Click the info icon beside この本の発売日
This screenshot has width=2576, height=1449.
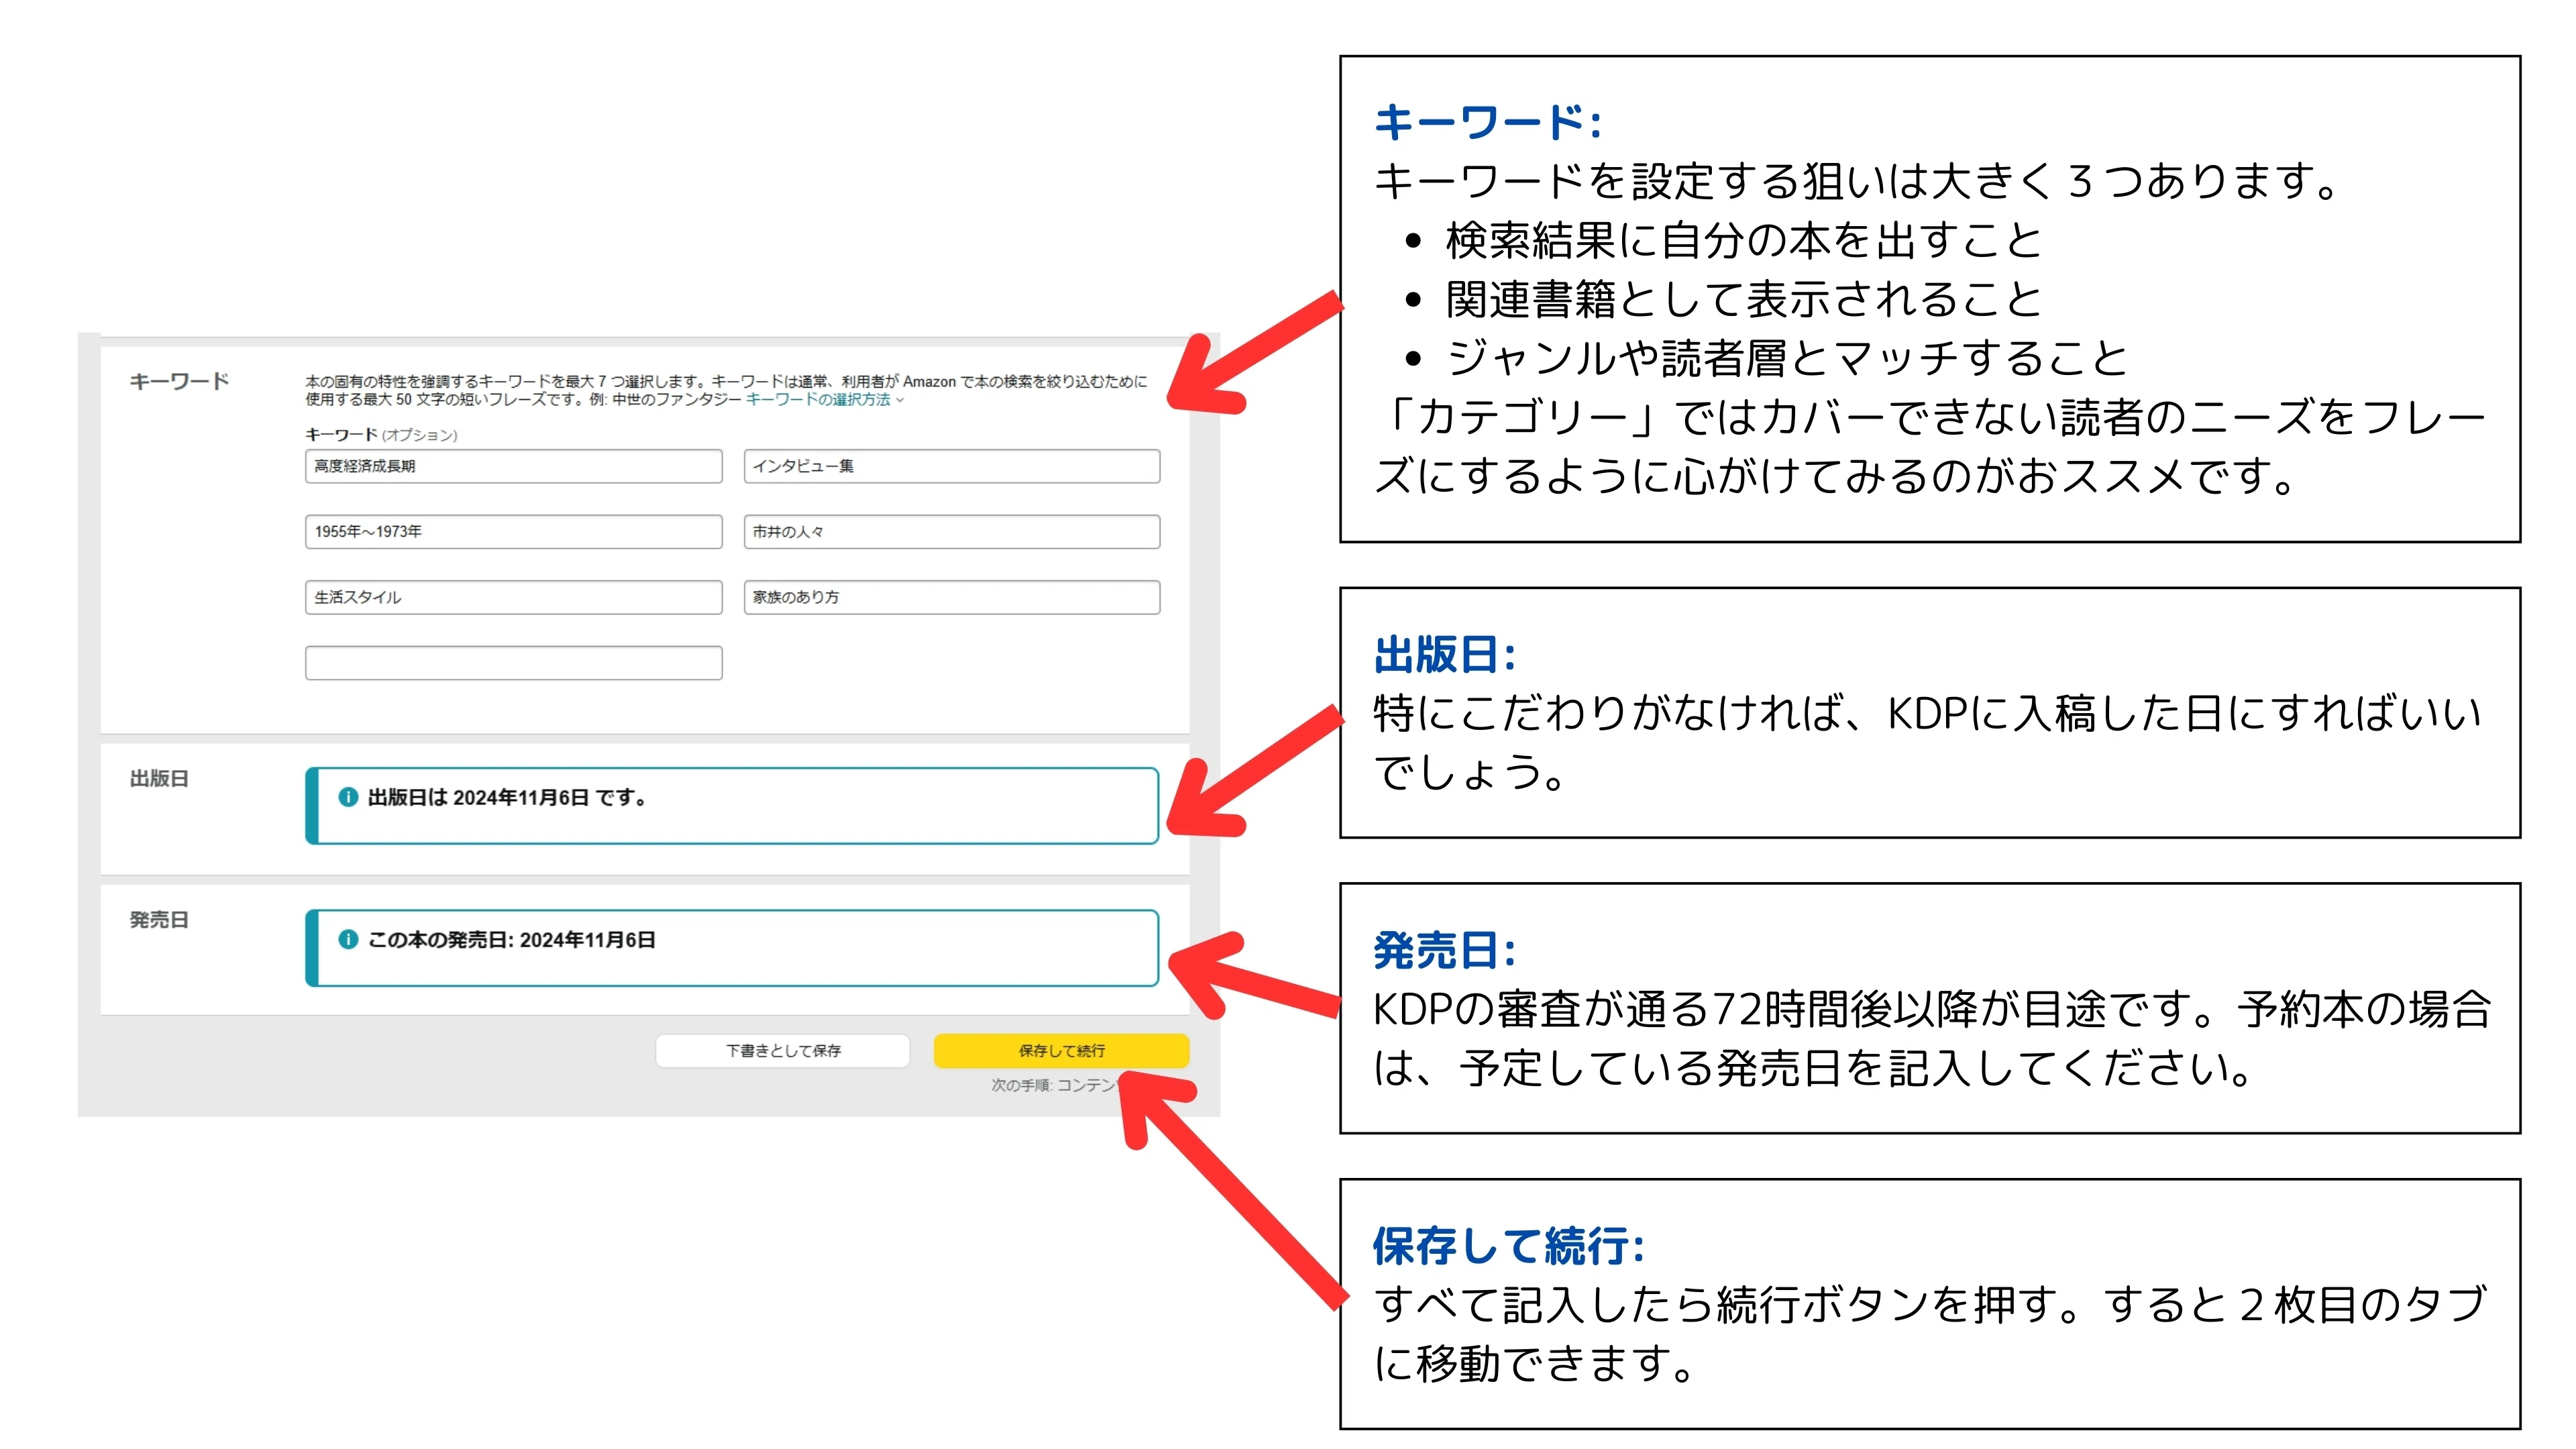348,939
